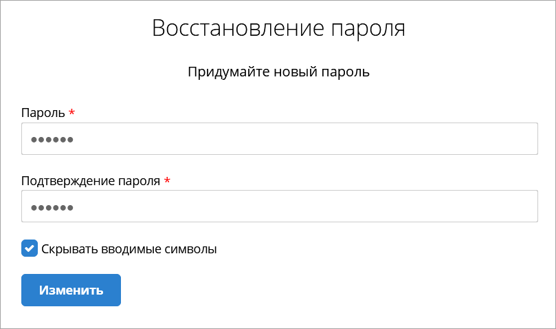556x329 pixels.
Task: Click the masked dots in Пароль field
Action: [52, 140]
